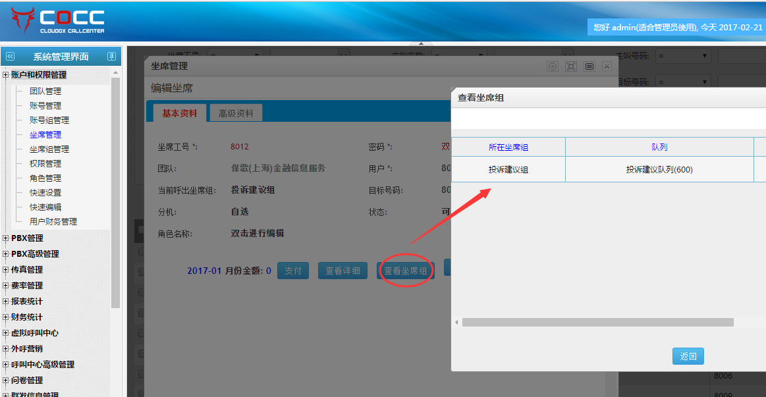This screenshot has height=397, width=766.
Task: Collapse the sidebar with the double-arrow icon
Action: point(10,57)
